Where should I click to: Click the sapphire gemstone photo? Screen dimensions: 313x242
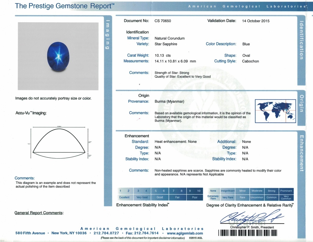pos(58,56)
